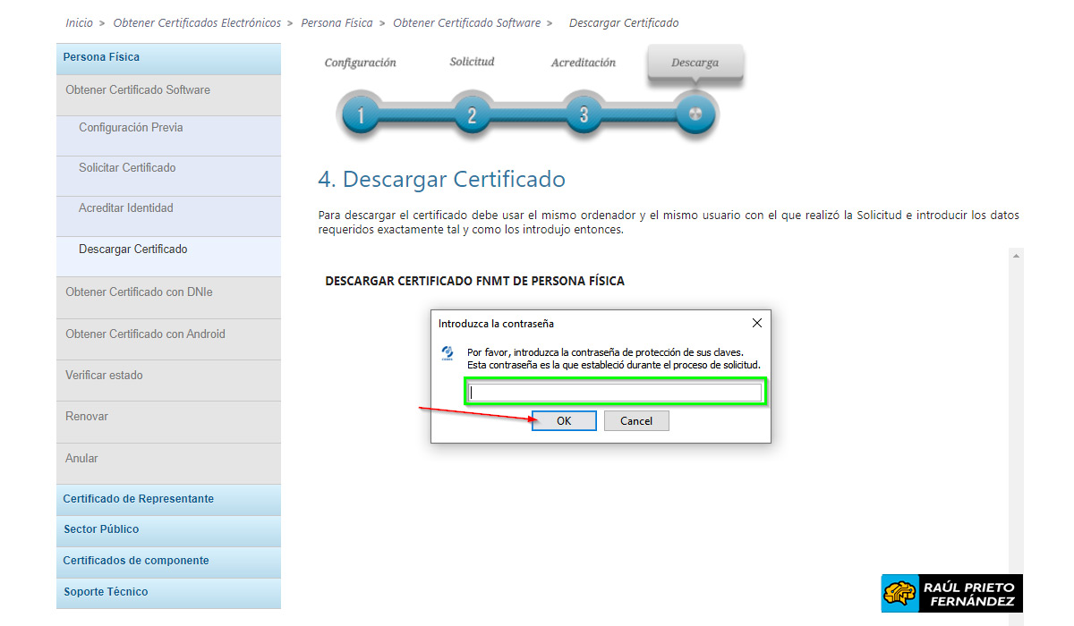This screenshot has height=626, width=1074.
Task: Close the Introduzca la contraseña dialog
Action: coord(756,323)
